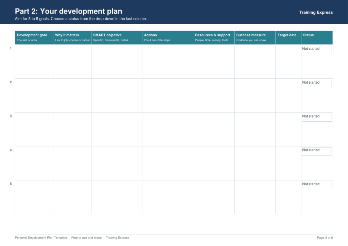Click the Resources & support cell in row 3
This screenshot has width=348, height=246.
coord(213,129)
